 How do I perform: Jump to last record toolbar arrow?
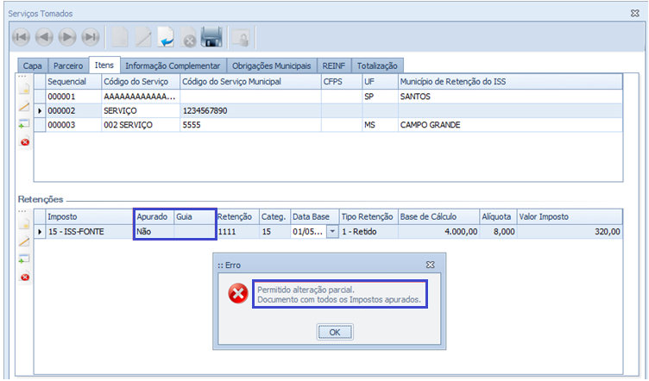[x=89, y=37]
